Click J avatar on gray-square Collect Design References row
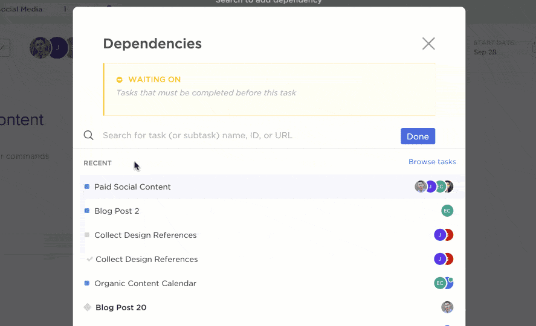 [440, 235]
